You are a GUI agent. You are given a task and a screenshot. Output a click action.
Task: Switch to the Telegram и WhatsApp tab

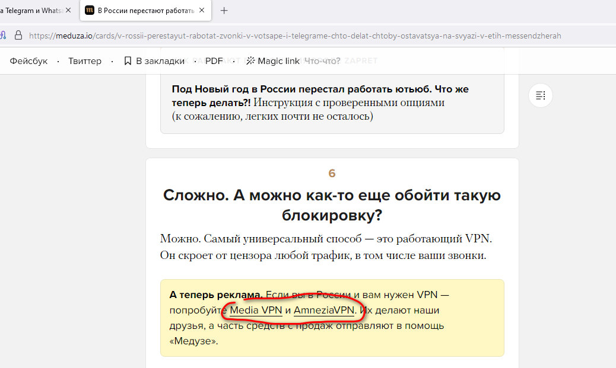31,11
